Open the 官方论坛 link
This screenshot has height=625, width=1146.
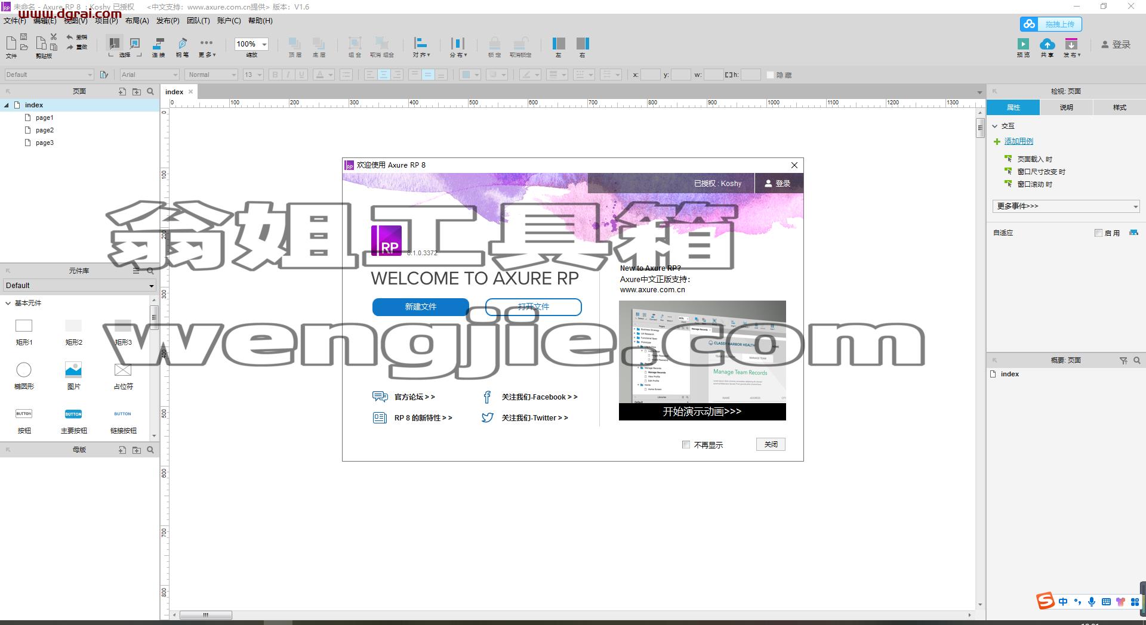point(415,397)
